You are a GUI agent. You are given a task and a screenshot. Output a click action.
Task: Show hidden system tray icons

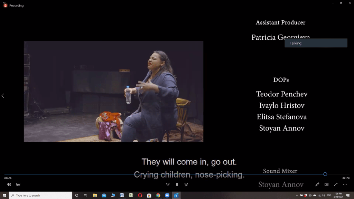click(297, 195)
